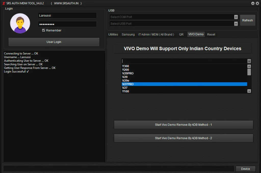Click the Connecting to Server ... OK line

21,54
